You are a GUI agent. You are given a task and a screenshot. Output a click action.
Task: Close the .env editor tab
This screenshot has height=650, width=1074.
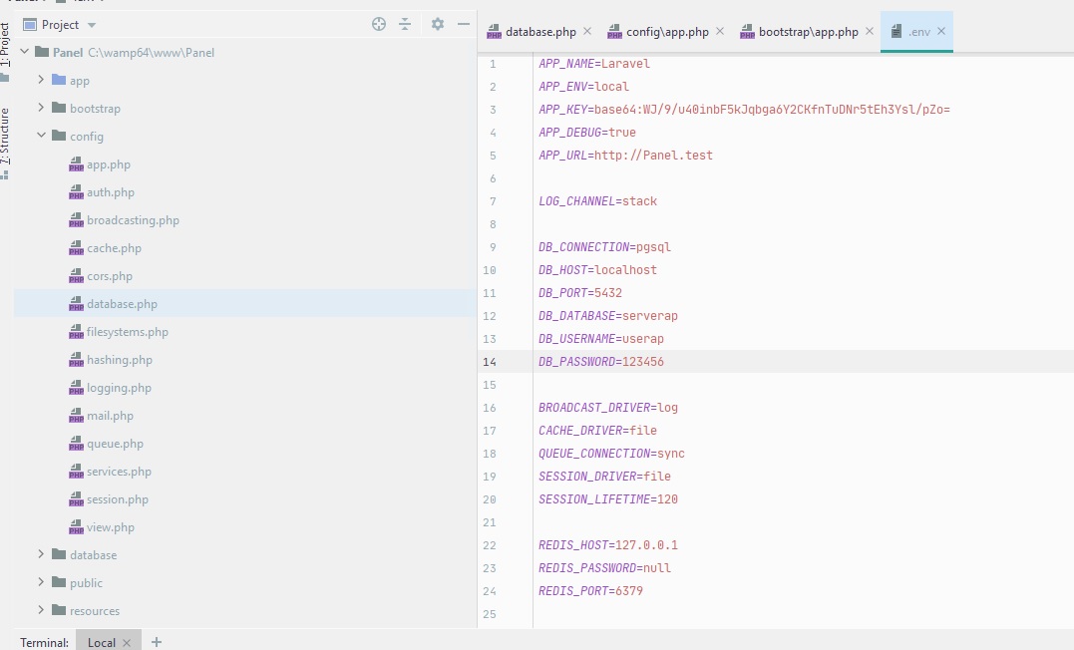click(x=940, y=31)
